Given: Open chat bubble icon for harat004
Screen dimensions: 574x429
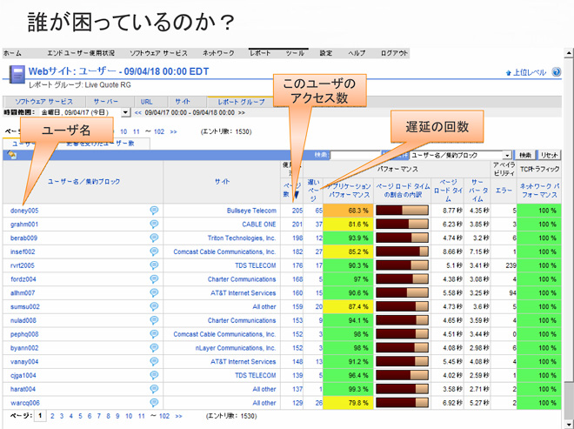Looking at the screenshot, I should pyautogui.click(x=154, y=389).
